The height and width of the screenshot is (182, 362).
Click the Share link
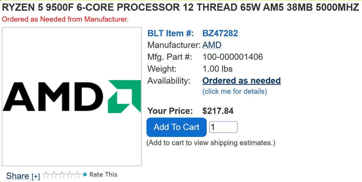[18, 176]
